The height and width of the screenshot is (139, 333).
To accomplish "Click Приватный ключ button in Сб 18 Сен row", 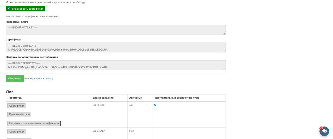I will pos(19,115).
